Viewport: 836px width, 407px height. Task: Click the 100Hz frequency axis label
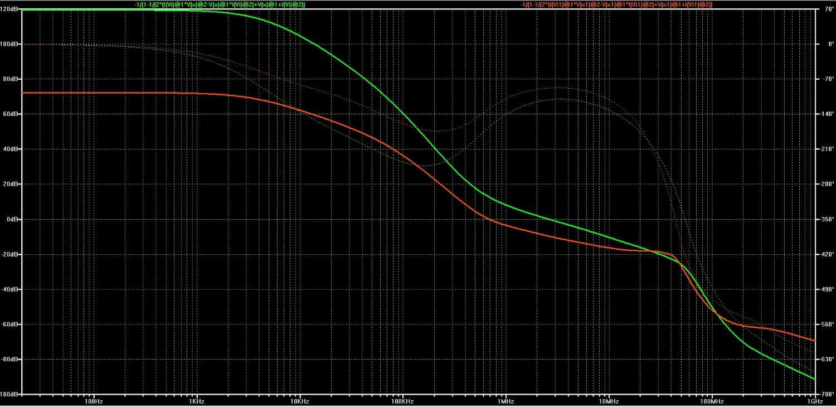coord(93,401)
